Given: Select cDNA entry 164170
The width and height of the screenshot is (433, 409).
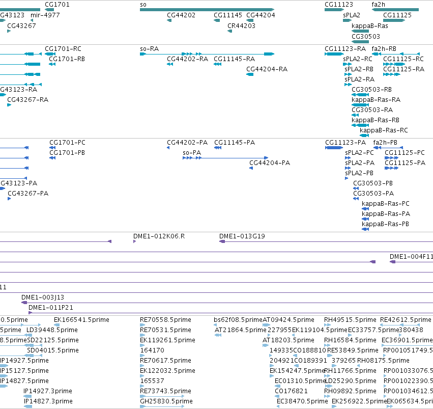Looking at the screenshot, I should click(152, 351).
